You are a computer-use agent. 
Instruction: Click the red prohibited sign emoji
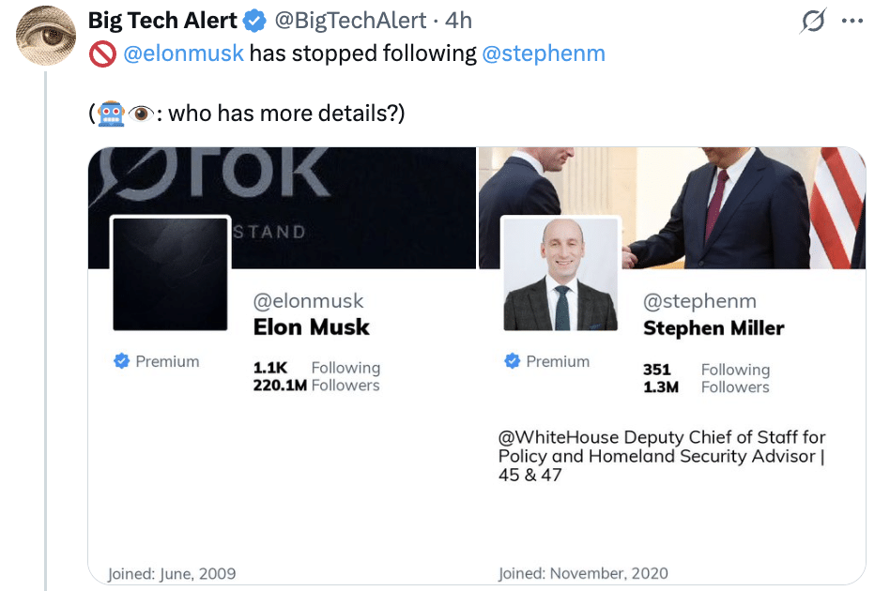click(101, 53)
